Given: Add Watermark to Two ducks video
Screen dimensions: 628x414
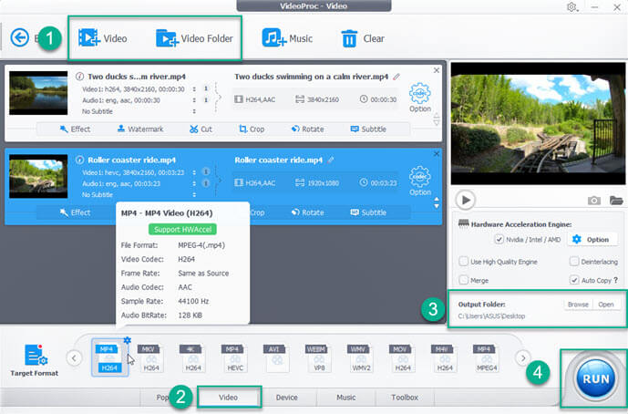Looking at the screenshot, I should pos(140,129).
